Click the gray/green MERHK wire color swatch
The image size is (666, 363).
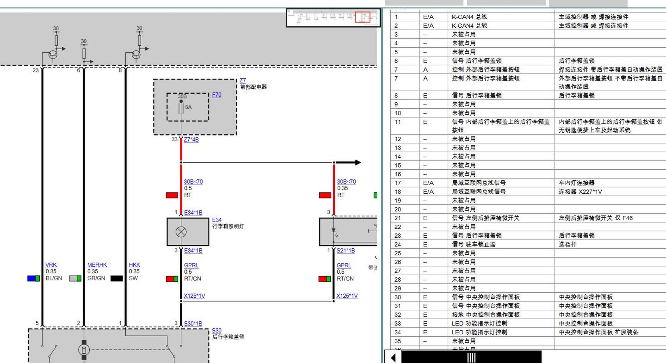tap(75, 278)
